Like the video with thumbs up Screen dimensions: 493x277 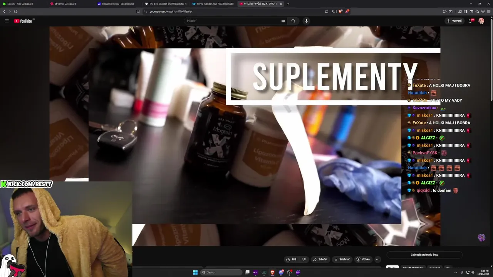coord(291,259)
